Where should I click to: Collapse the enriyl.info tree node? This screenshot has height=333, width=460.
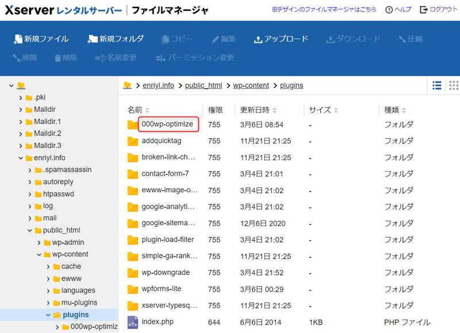[21, 158]
